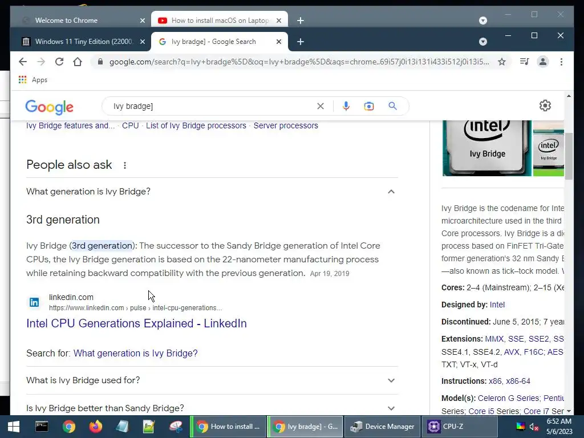Screen dimensions: 584x438
Task: Open the large Ivy Bridge chip image
Action: [487, 148]
